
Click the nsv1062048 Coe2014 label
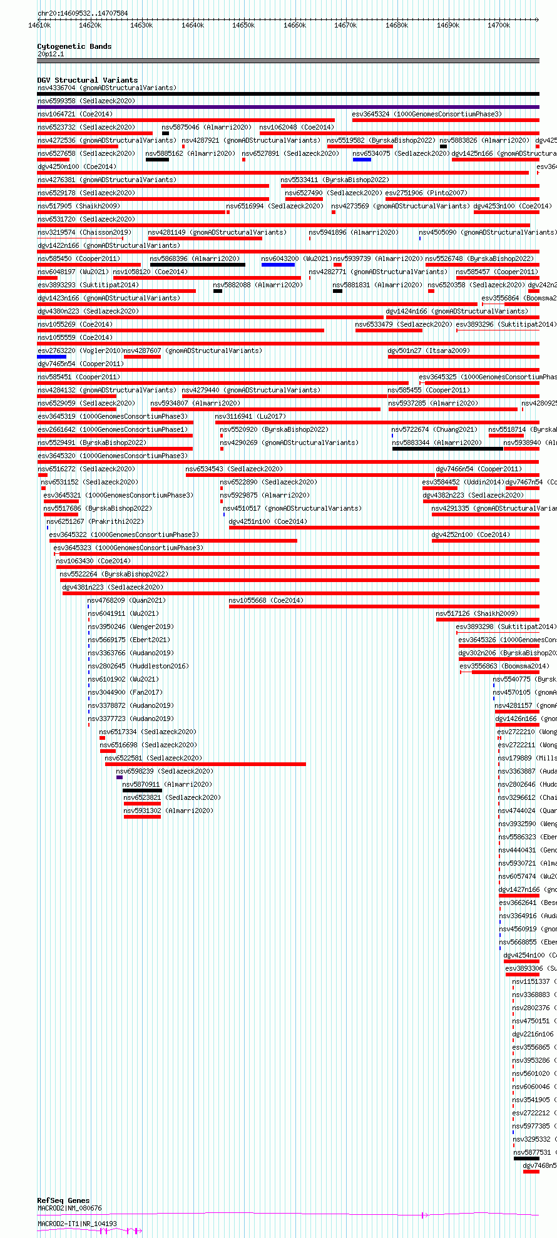point(297,127)
